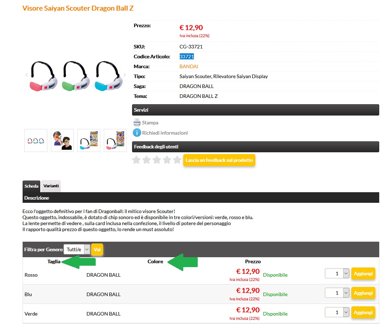Select thumbnail of blue scouter with package
This screenshot has height=324, width=381.
click(x=89, y=141)
